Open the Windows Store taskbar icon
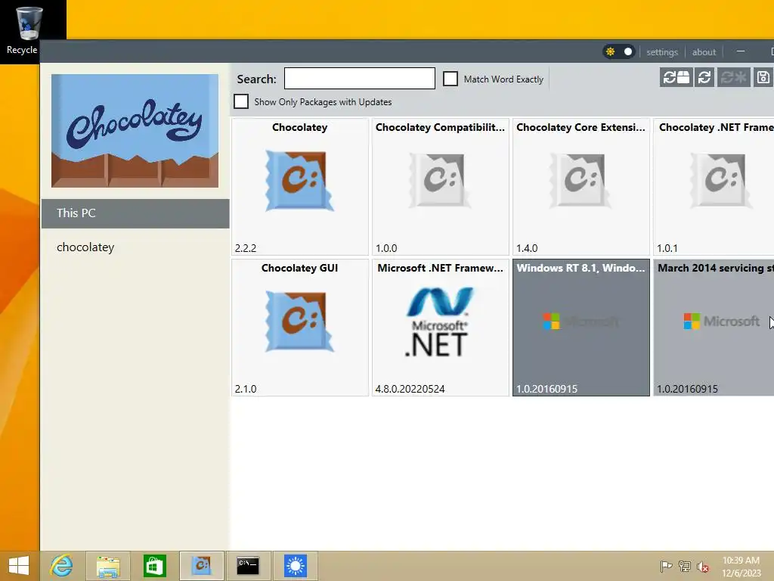The image size is (774, 581). click(x=154, y=566)
